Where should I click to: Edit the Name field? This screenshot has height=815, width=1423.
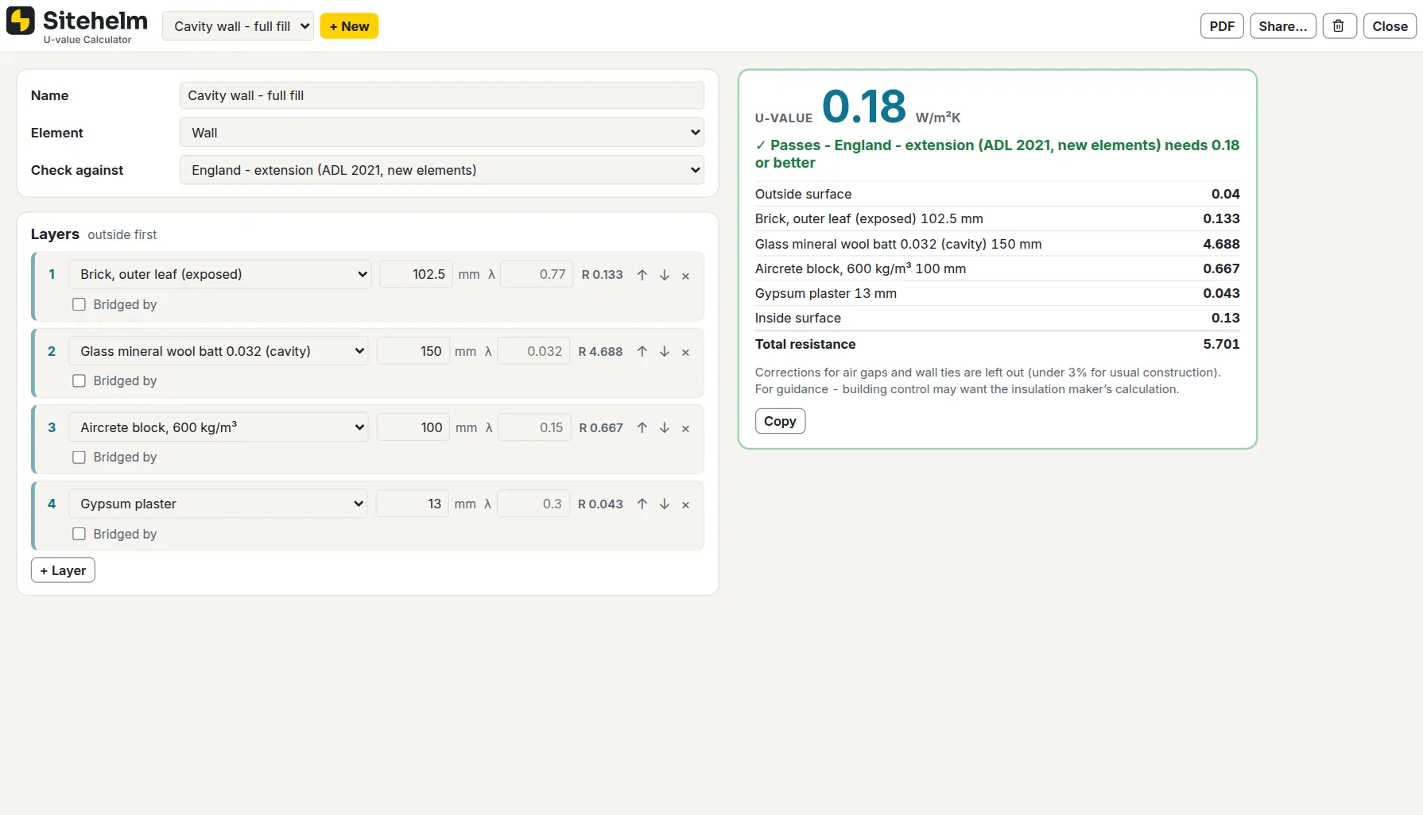click(x=442, y=95)
